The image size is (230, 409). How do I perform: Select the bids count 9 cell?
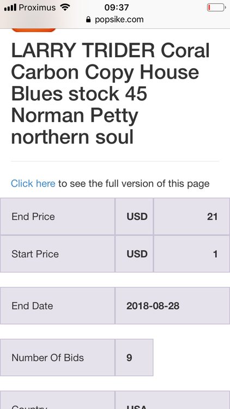tap(134, 357)
